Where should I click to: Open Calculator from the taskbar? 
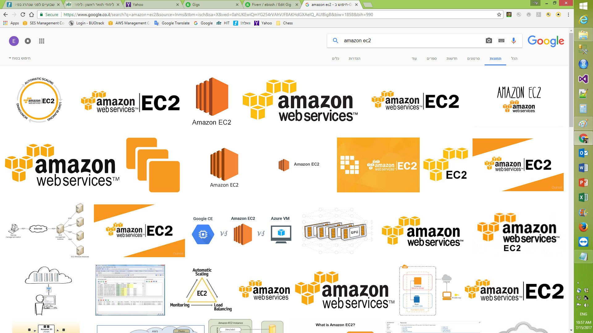point(583,109)
